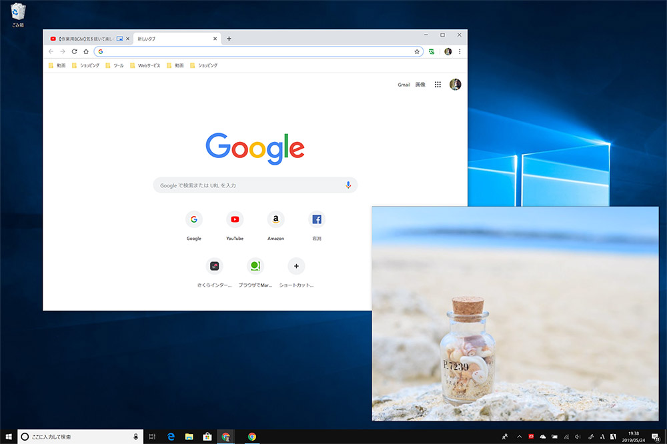This screenshot has width=667, height=444.
Task: Open the Google shortcut tile
Action: [x=194, y=225]
